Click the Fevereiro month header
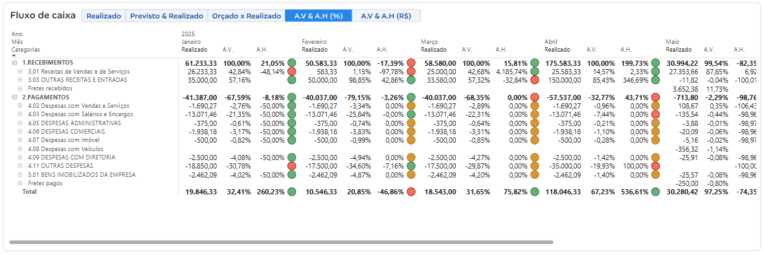Screen dimensions: 764x255 pyautogui.click(x=314, y=42)
